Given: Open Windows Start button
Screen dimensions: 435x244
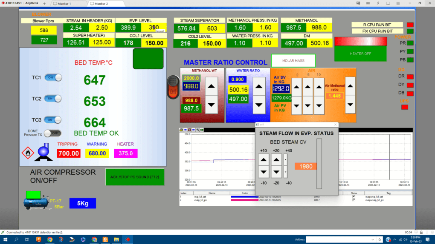Looking at the screenshot, I should (5, 240).
